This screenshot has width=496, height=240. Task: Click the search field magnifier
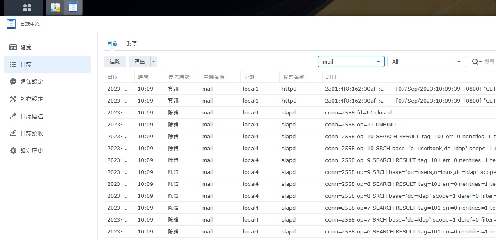[475, 62]
